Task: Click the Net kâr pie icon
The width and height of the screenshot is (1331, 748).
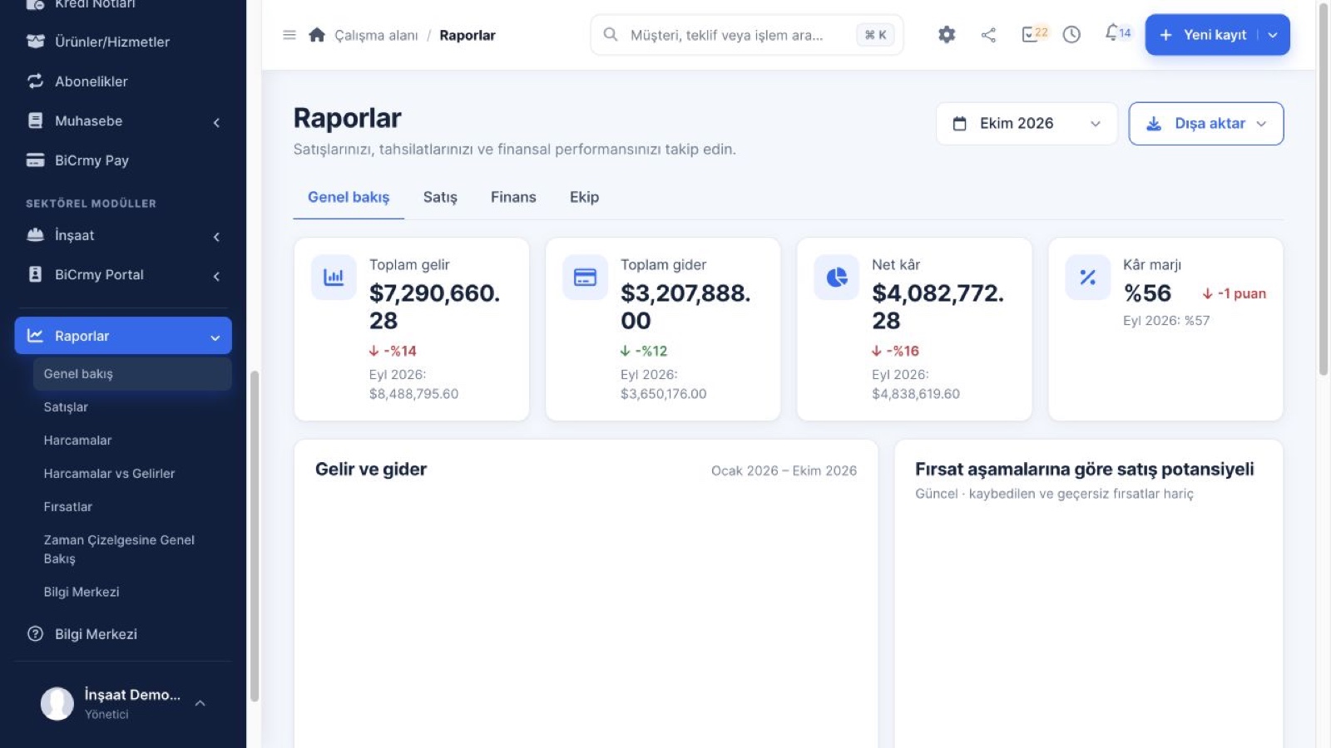Action: 836,277
